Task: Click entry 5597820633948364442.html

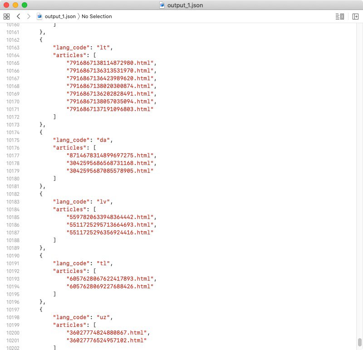Action: (x=110, y=217)
